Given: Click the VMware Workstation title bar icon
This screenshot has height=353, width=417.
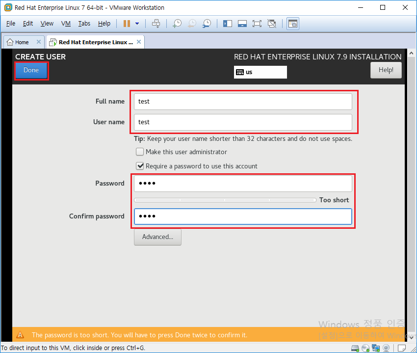Looking at the screenshot, I should pyautogui.click(x=8, y=7).
